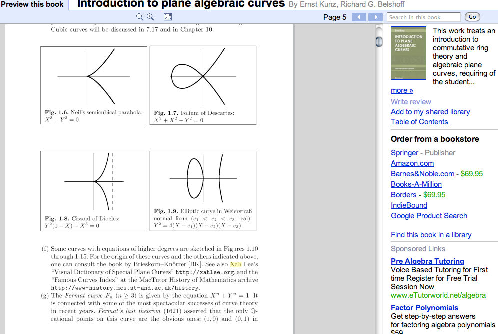
Task: Type in the Search in this book field
Action: click(x=423, y=17)
